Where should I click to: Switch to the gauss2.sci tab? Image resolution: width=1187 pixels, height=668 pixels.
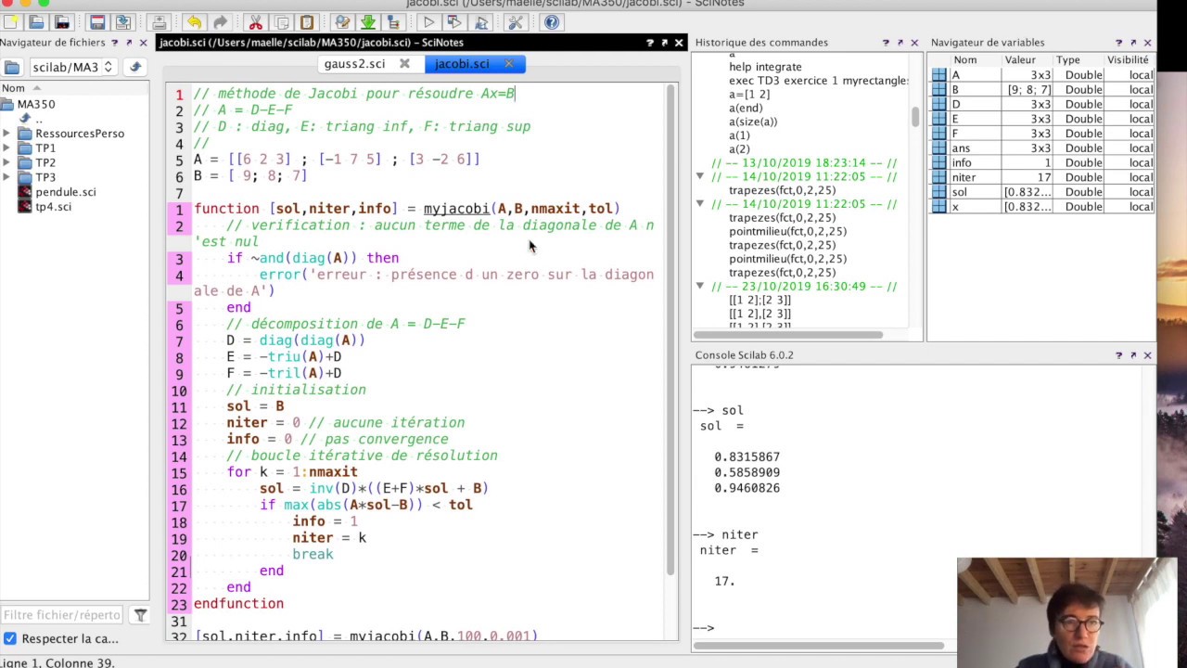click(x=354, y=64)
